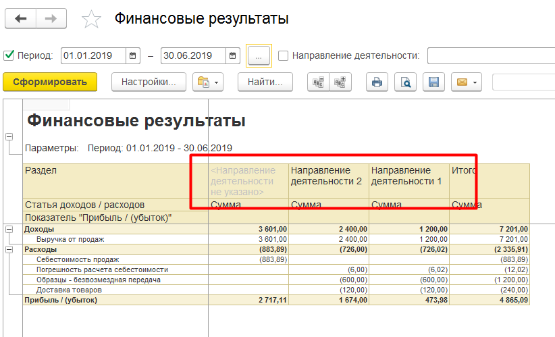This screenshot has height=337, width=555.
Task: Select profit total value 4 865,09
Action: pos(490,300)
